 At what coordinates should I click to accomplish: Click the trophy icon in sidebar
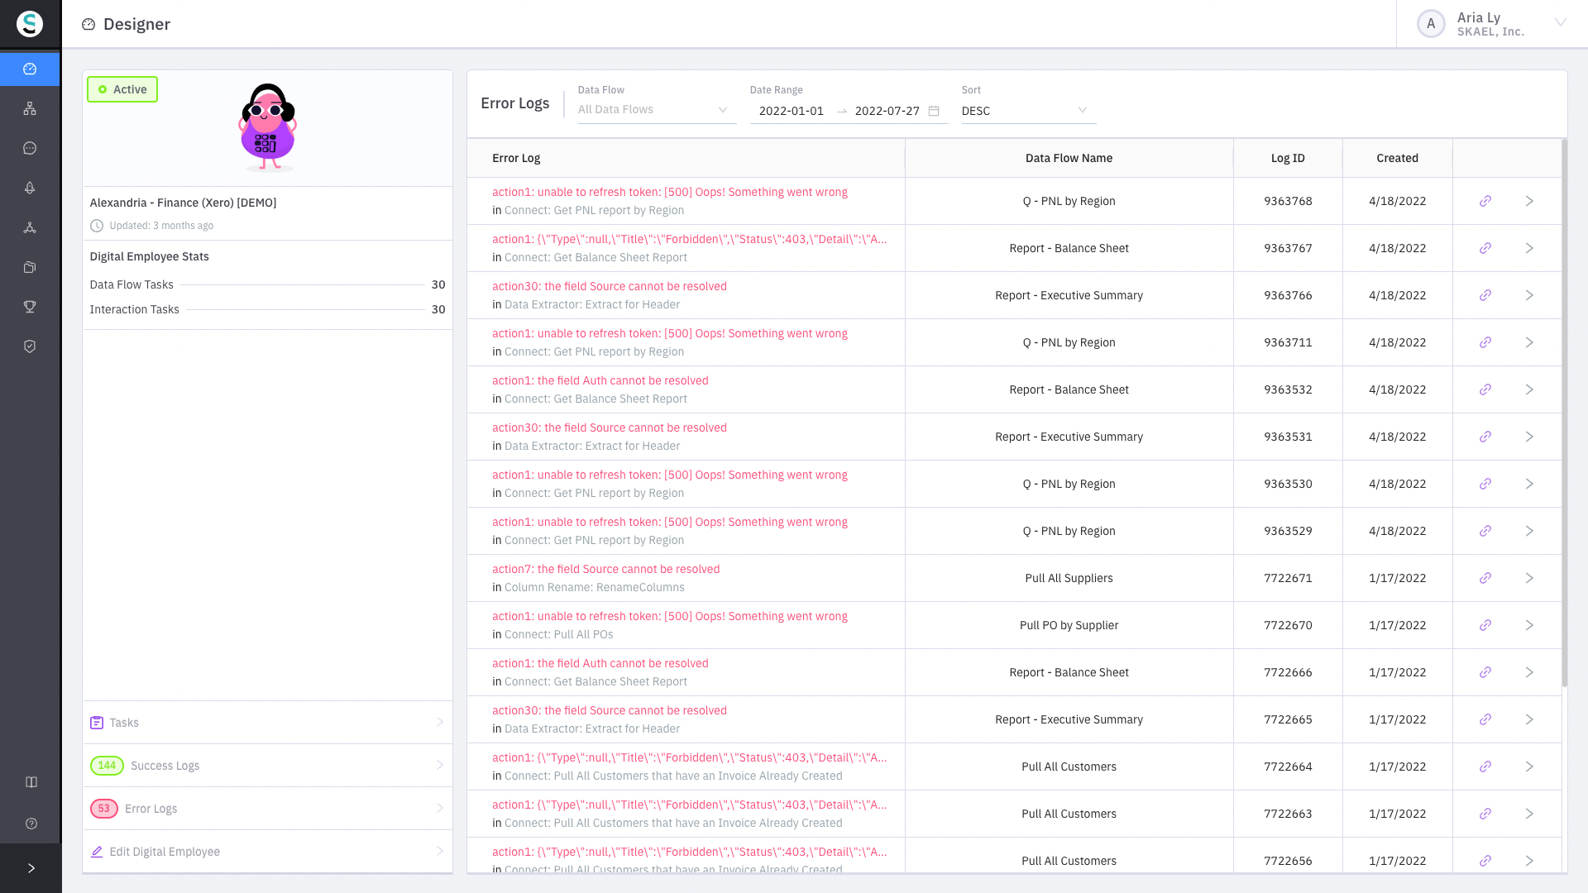30,307
